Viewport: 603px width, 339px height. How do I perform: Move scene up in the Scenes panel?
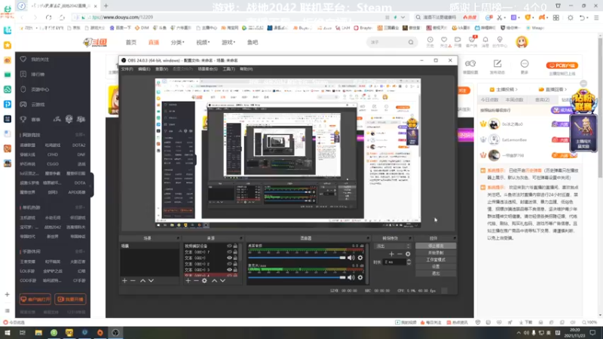point(142,281)
